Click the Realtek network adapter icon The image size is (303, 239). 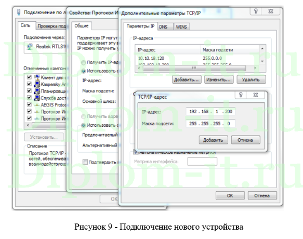30,47
